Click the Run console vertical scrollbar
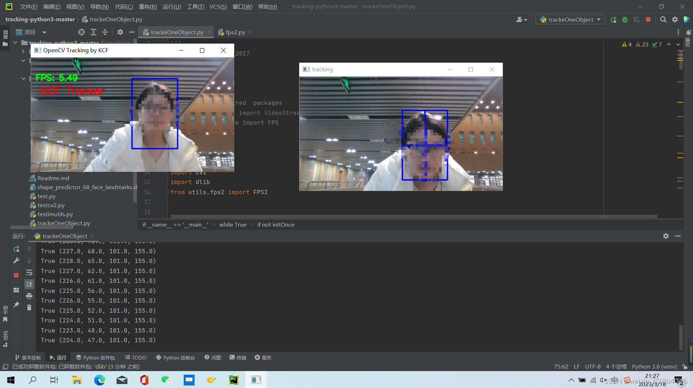The width and height of the screenshot is (693, 388). tap(681, 337)
